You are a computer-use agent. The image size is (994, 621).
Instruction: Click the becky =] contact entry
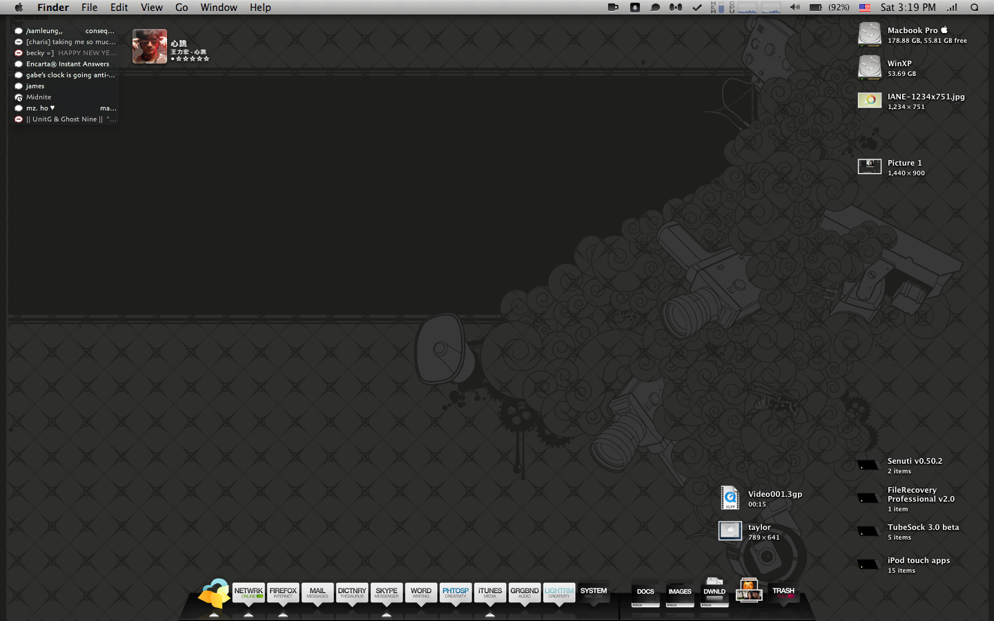pos(66,53)
